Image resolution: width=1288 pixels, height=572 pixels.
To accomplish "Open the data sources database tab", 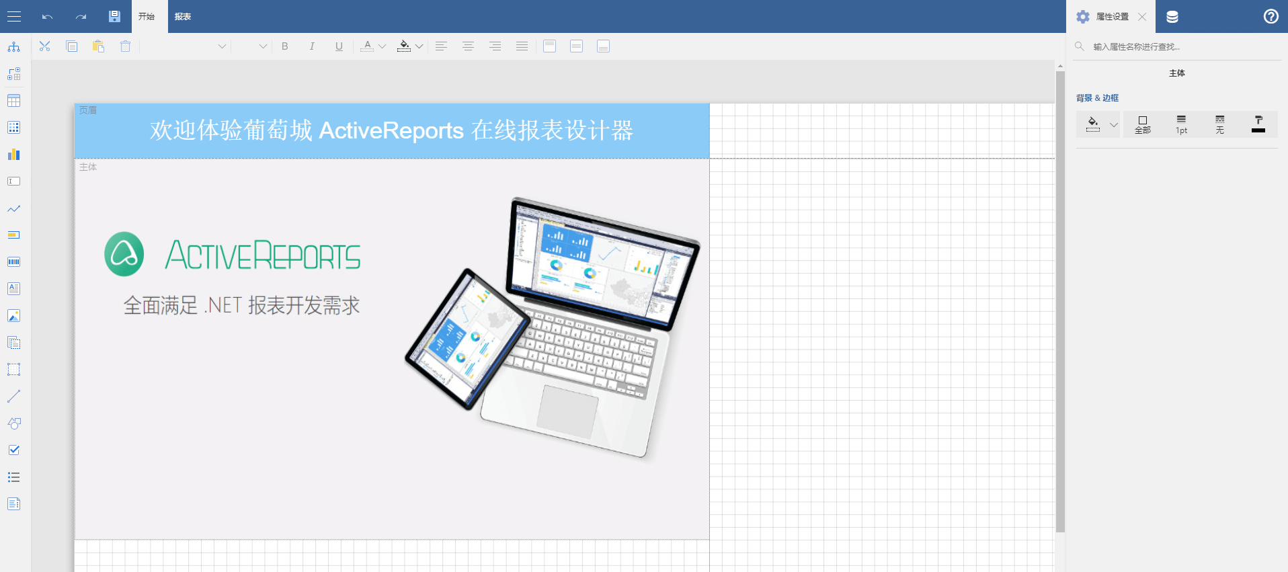I will [x=1172, y=17].
